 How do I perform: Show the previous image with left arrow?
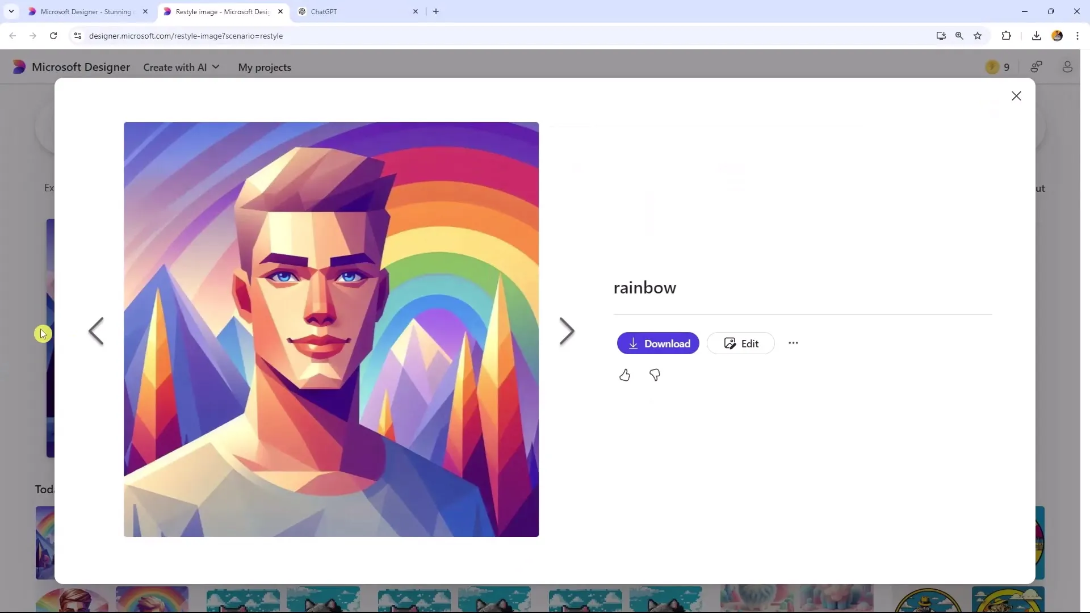click(x=96, y=331)
